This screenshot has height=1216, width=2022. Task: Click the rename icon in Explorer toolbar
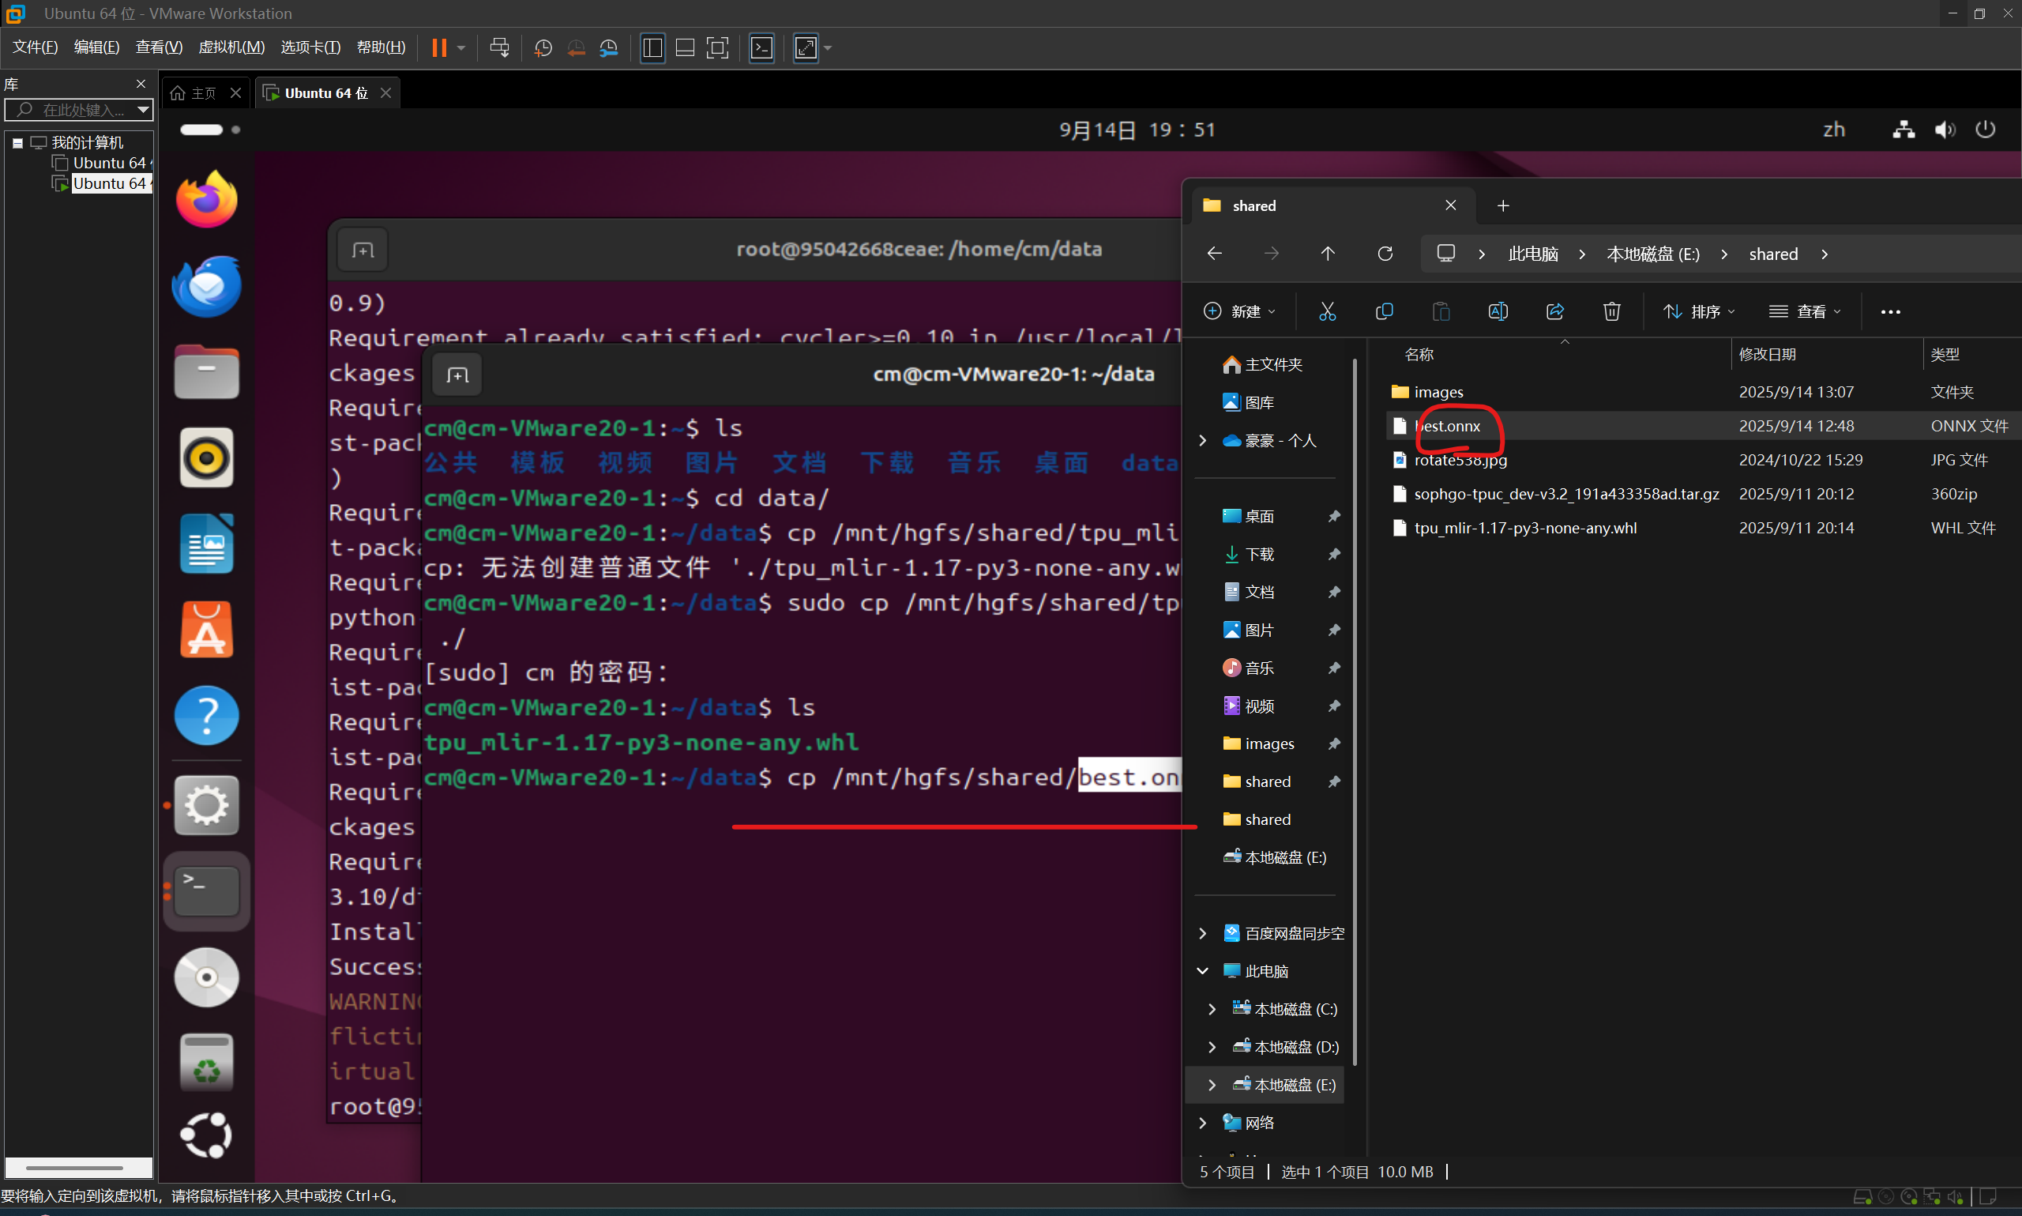(1497, 311)
